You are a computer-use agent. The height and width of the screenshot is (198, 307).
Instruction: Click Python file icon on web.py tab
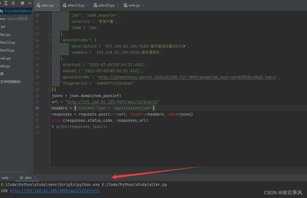click(125, 5)
